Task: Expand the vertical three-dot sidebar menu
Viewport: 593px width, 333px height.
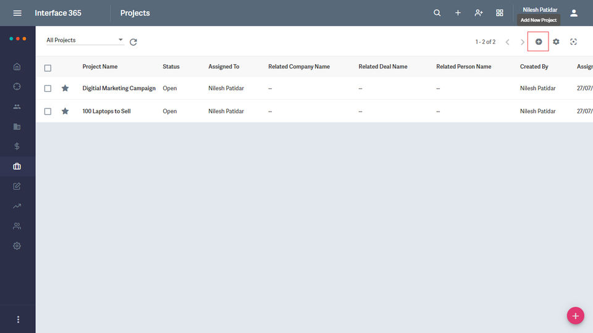Action: [18, 319]
